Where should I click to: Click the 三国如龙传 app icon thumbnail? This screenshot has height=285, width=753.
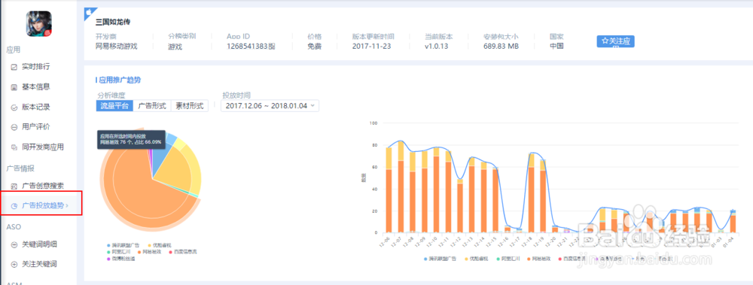38,23
